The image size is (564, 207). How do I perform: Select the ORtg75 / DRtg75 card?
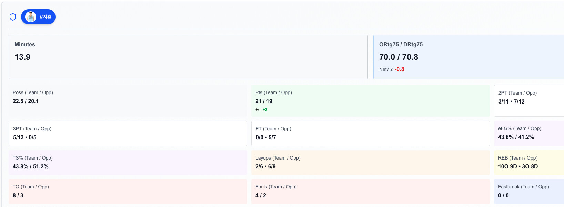[x=469, y=57]
